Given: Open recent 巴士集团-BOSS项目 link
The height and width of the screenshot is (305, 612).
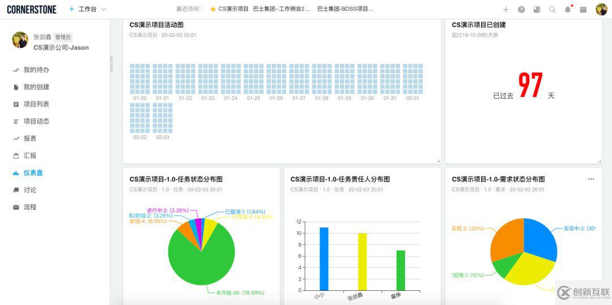Looking at the screenshot, I should click(345, 10).
